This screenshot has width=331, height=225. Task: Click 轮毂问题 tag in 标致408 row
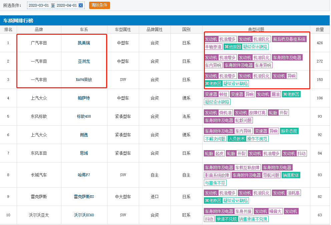243,120
